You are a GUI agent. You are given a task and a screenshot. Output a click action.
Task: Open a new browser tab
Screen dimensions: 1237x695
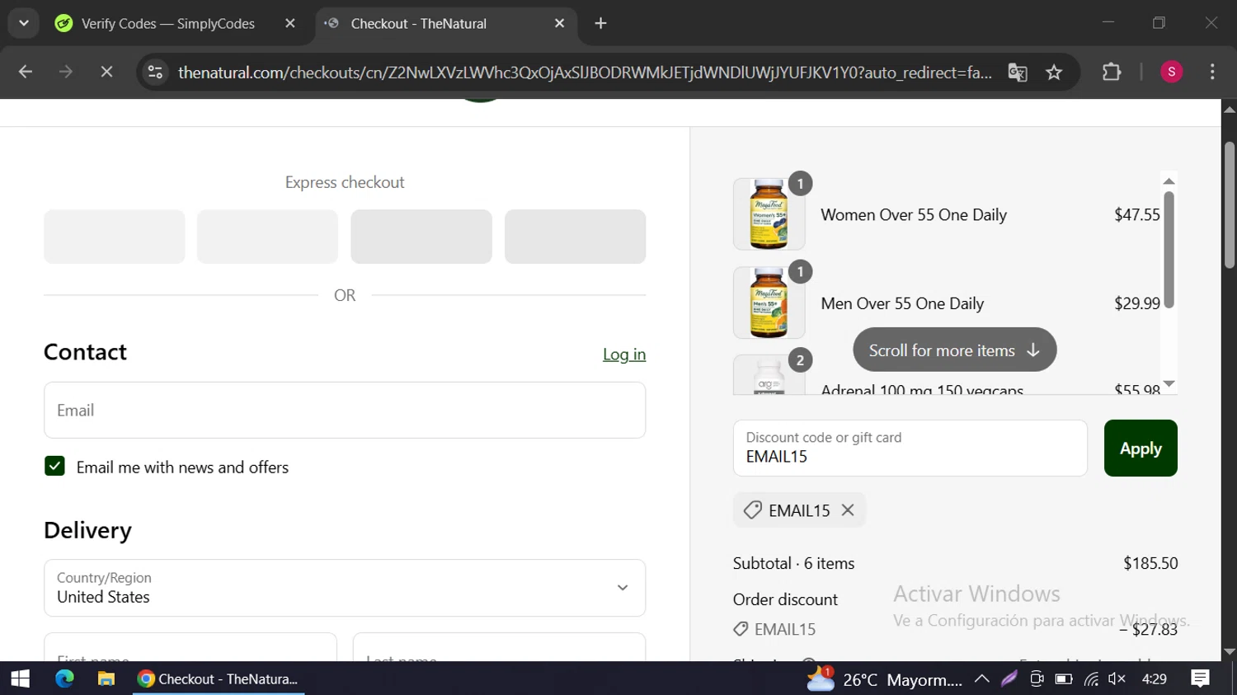pyautogui.click(x=601, y=24)
